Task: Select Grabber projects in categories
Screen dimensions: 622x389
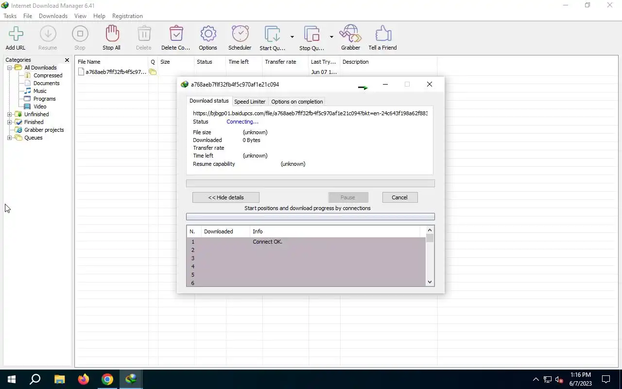Action: click(x=44, y=130)
